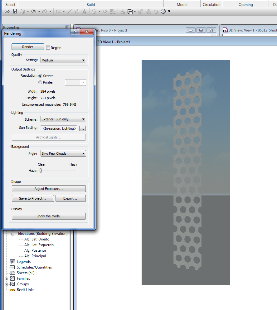Select the Alç. Posterior elevation
The image size is (277, 310).
(35, 250)
